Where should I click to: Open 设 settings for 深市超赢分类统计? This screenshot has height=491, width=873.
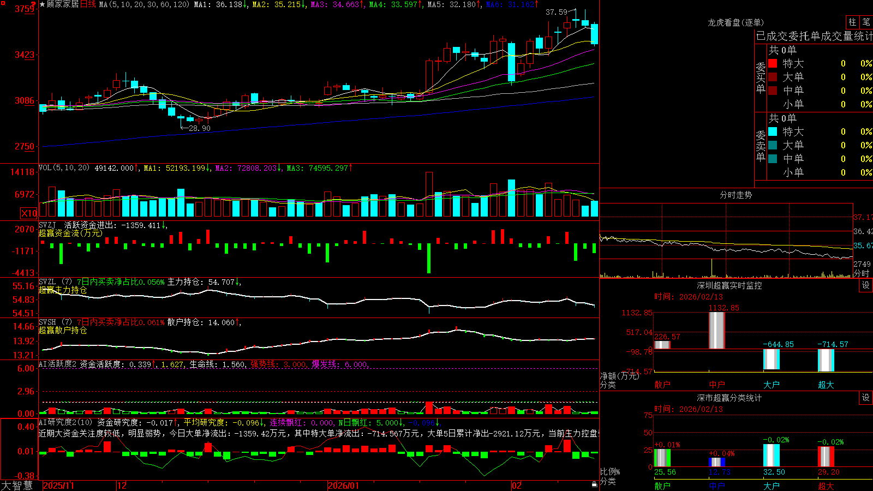point(866,398)
